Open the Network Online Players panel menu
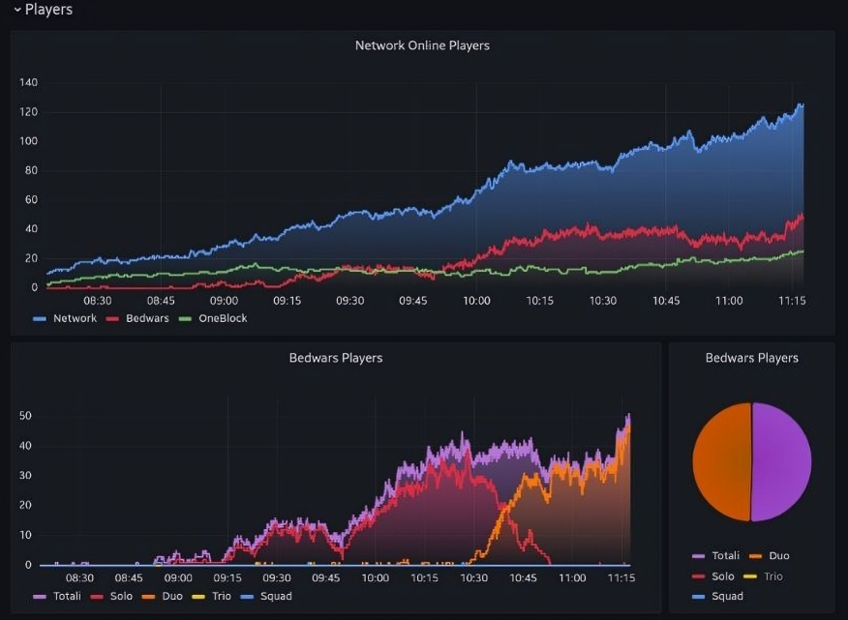 [x=422, y=45]
